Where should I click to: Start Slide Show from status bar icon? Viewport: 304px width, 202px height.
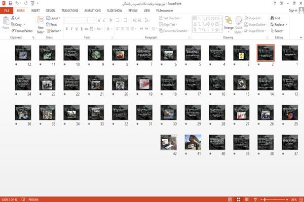(255, 199)
